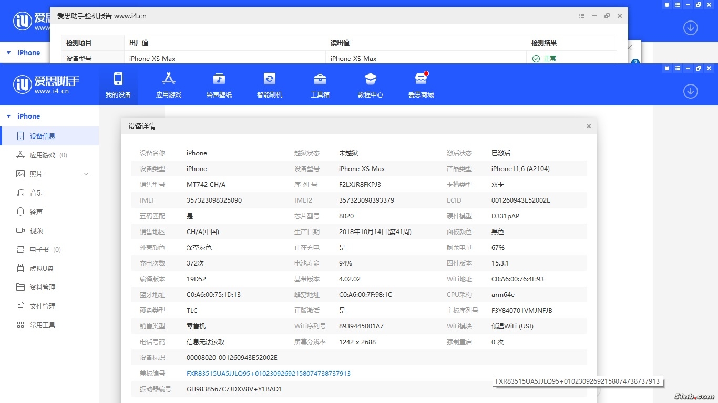Screen dimensions: 718x403
Task: Open the 我的设备 device tab icon
Action: pos(118,80)
